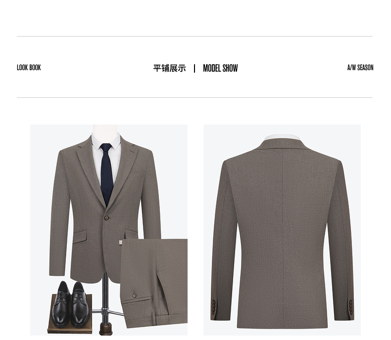Open the front view suit image

pos(109,230)
